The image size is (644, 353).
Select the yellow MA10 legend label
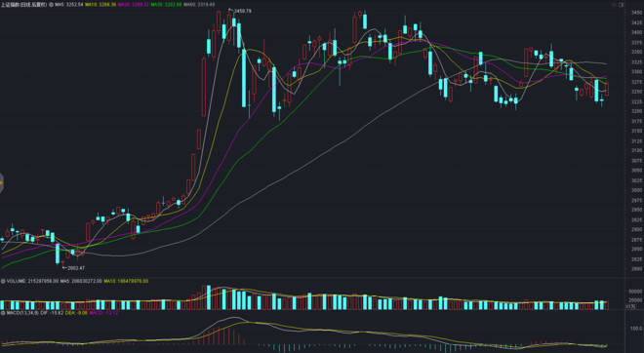coord(101,5)
